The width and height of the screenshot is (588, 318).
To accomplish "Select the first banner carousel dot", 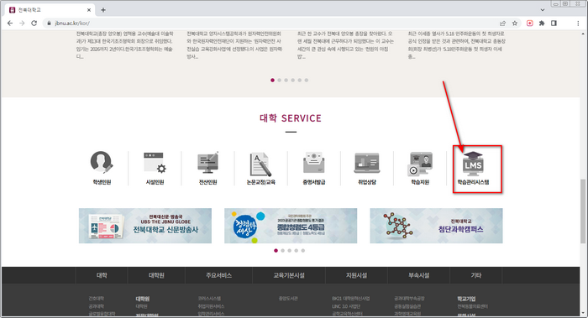I will click(x=276, y=251).
